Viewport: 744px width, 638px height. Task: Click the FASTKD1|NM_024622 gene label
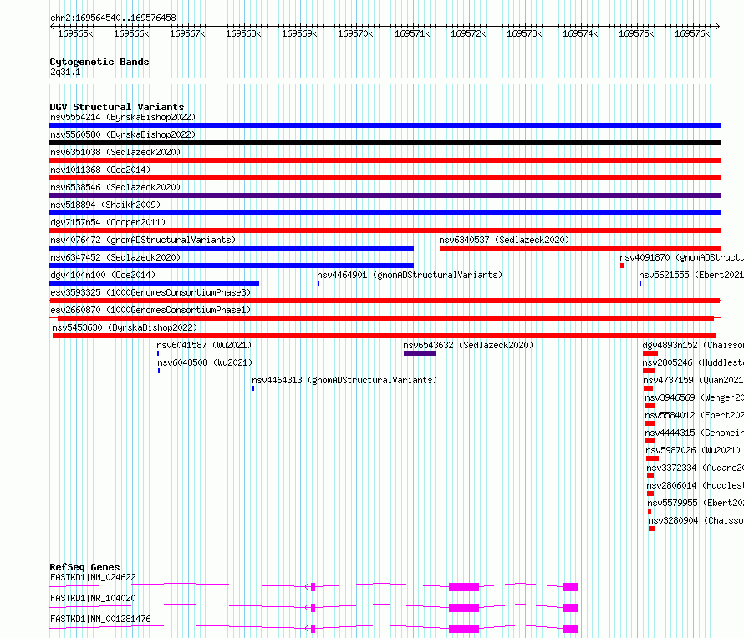tap(93, 577)
